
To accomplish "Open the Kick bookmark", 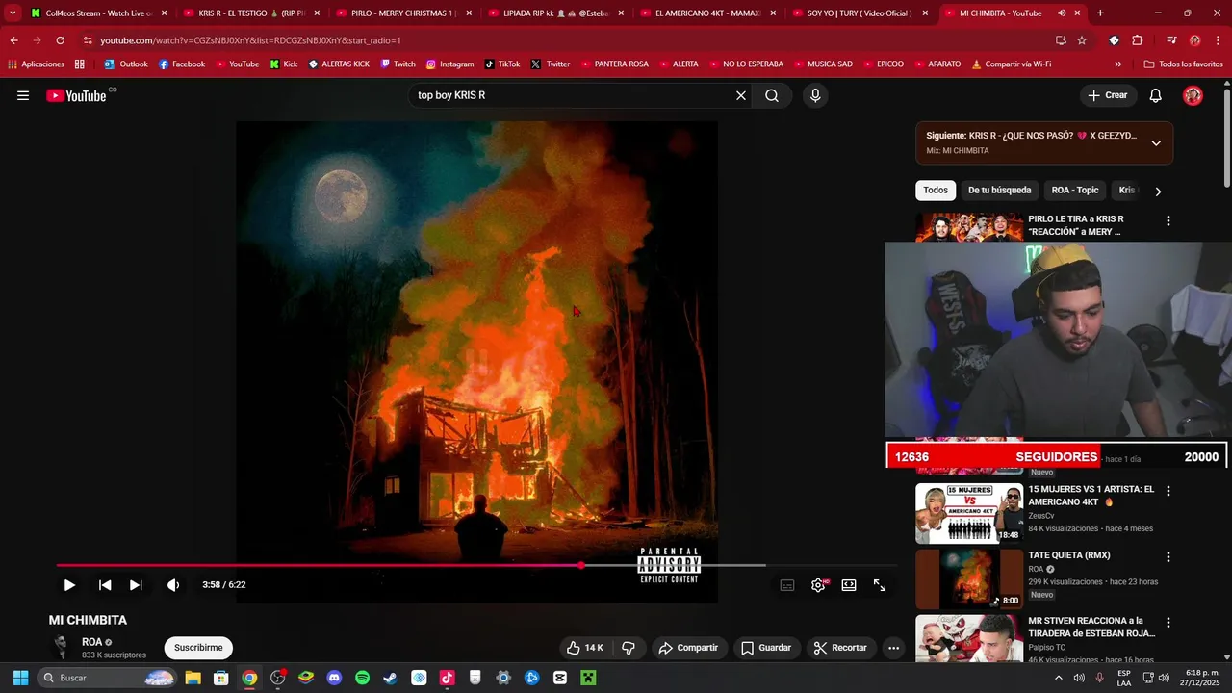I will pyautogui.click(x=283, y=64).
